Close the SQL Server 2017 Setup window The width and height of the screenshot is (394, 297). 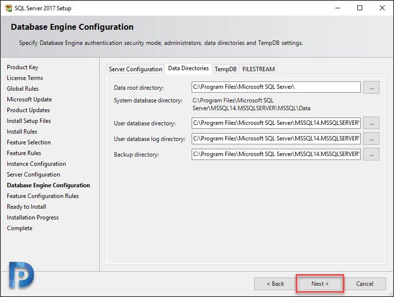(x=382, y=8)
